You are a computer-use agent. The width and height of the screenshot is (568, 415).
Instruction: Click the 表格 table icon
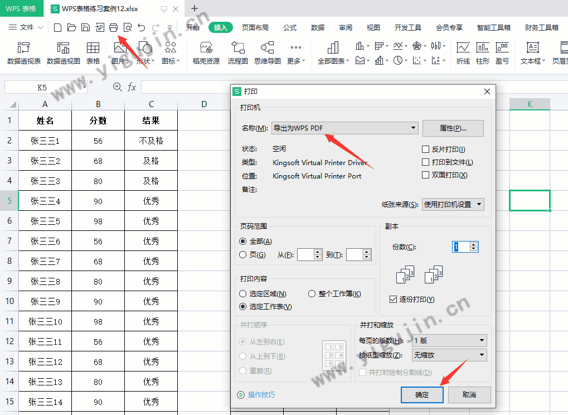tap(93, 53)
